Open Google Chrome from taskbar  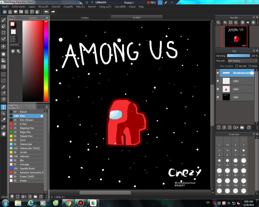pos(68,203)
